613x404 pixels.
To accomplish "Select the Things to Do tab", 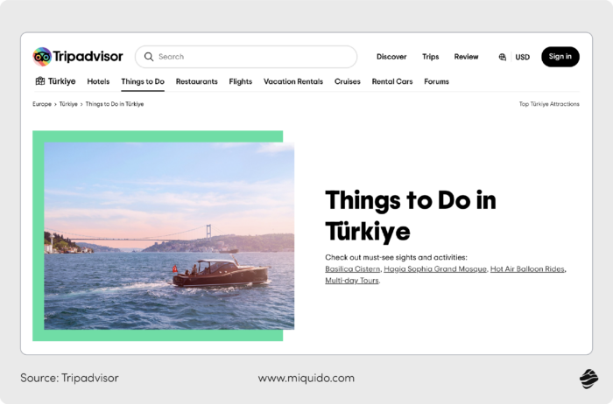I will tap(143, 81).
